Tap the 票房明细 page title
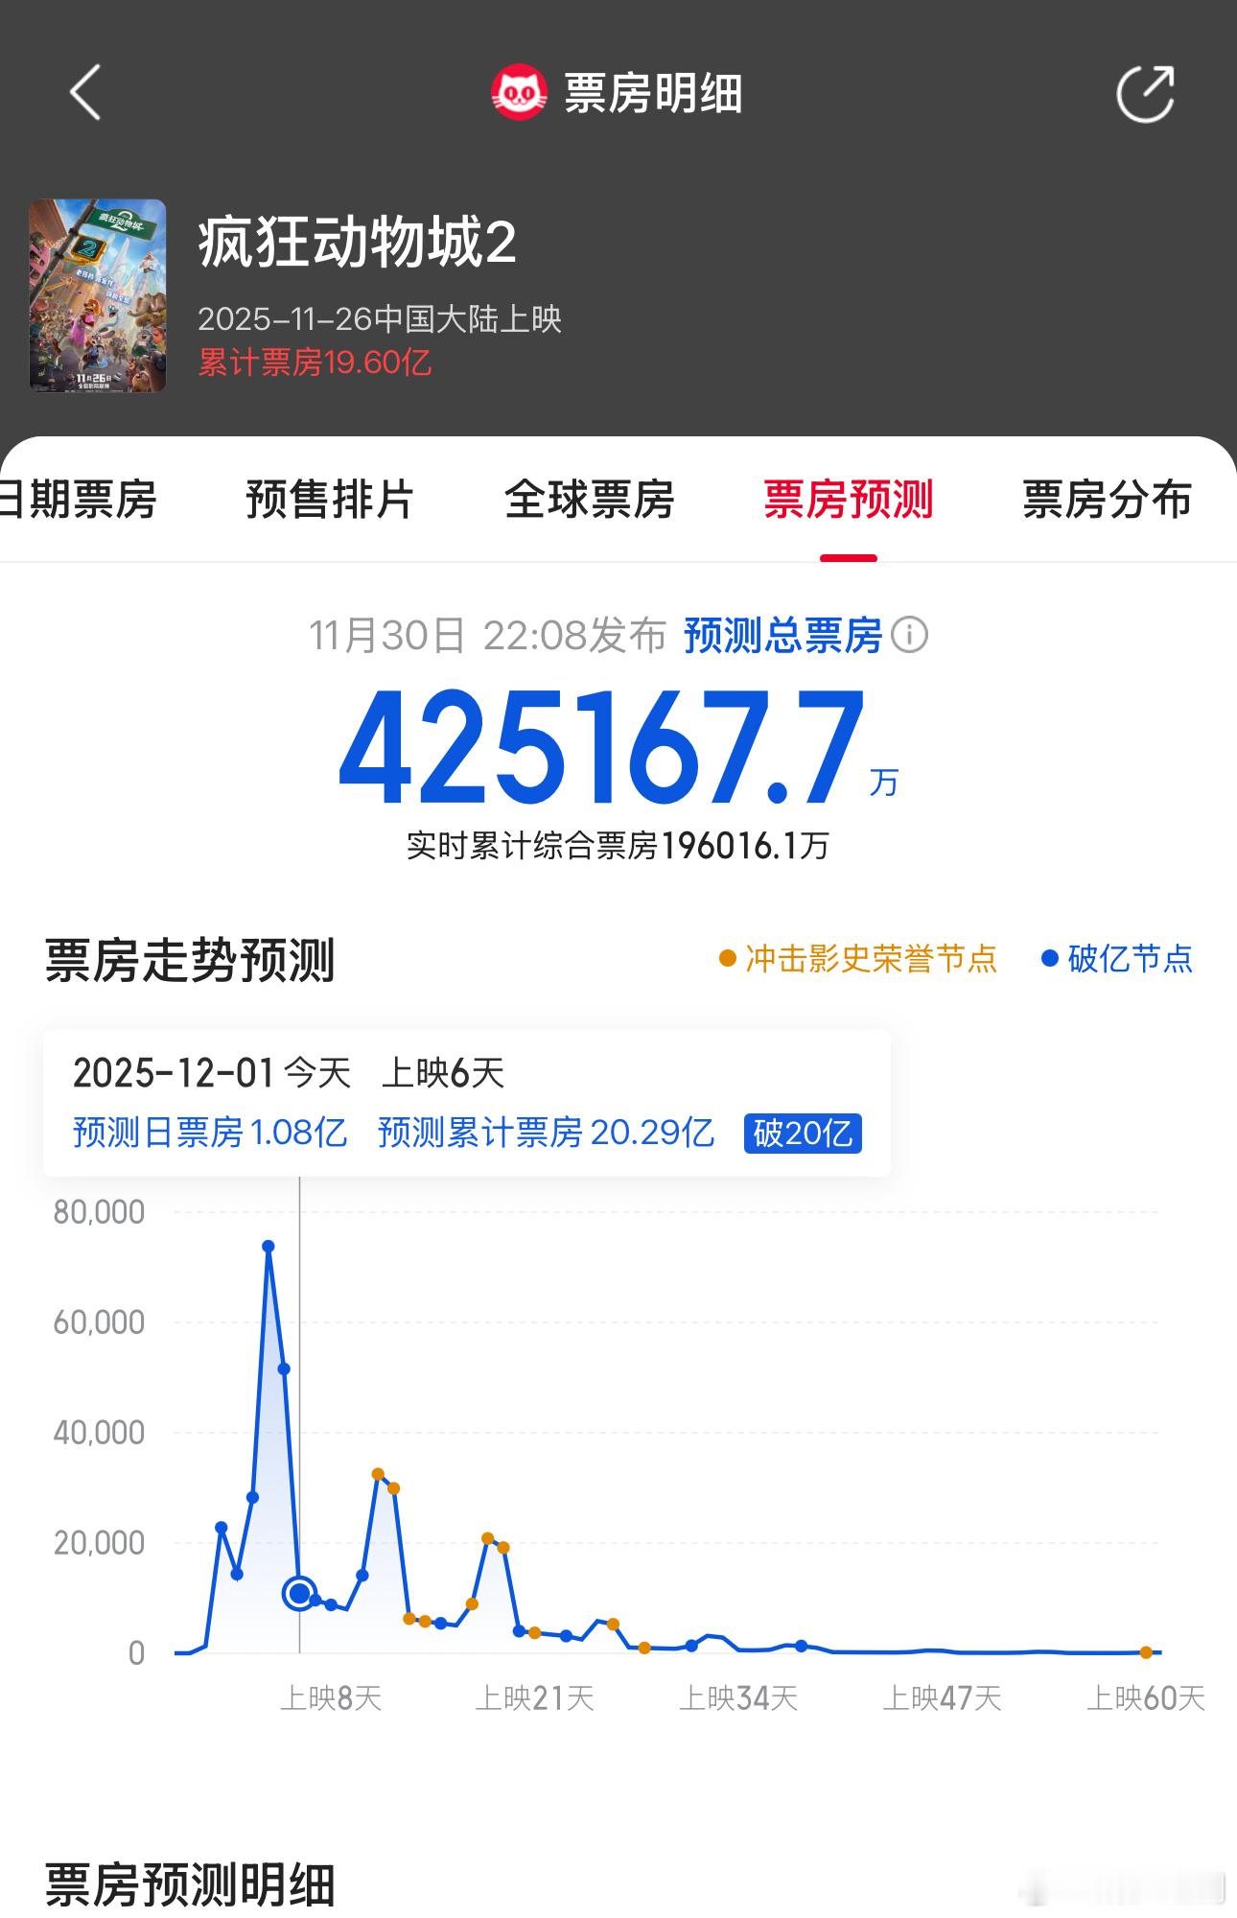 [653, 94]
